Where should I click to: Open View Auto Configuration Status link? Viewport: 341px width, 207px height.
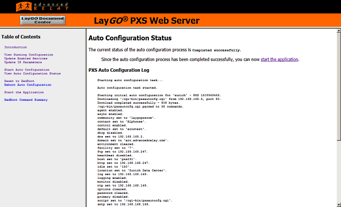[32, 73]
